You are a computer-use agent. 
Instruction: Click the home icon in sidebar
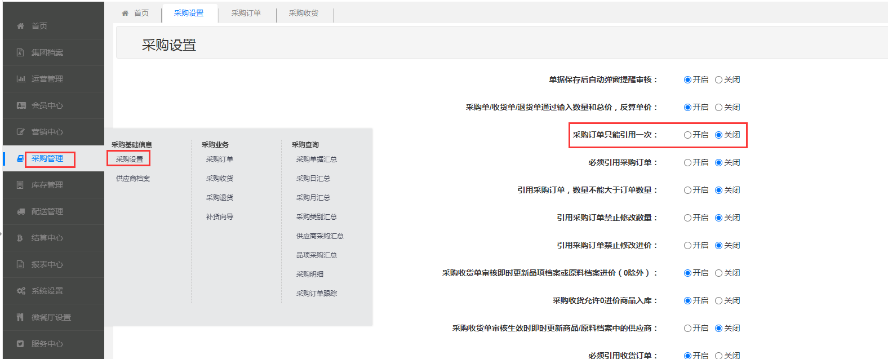pos(21,26)
